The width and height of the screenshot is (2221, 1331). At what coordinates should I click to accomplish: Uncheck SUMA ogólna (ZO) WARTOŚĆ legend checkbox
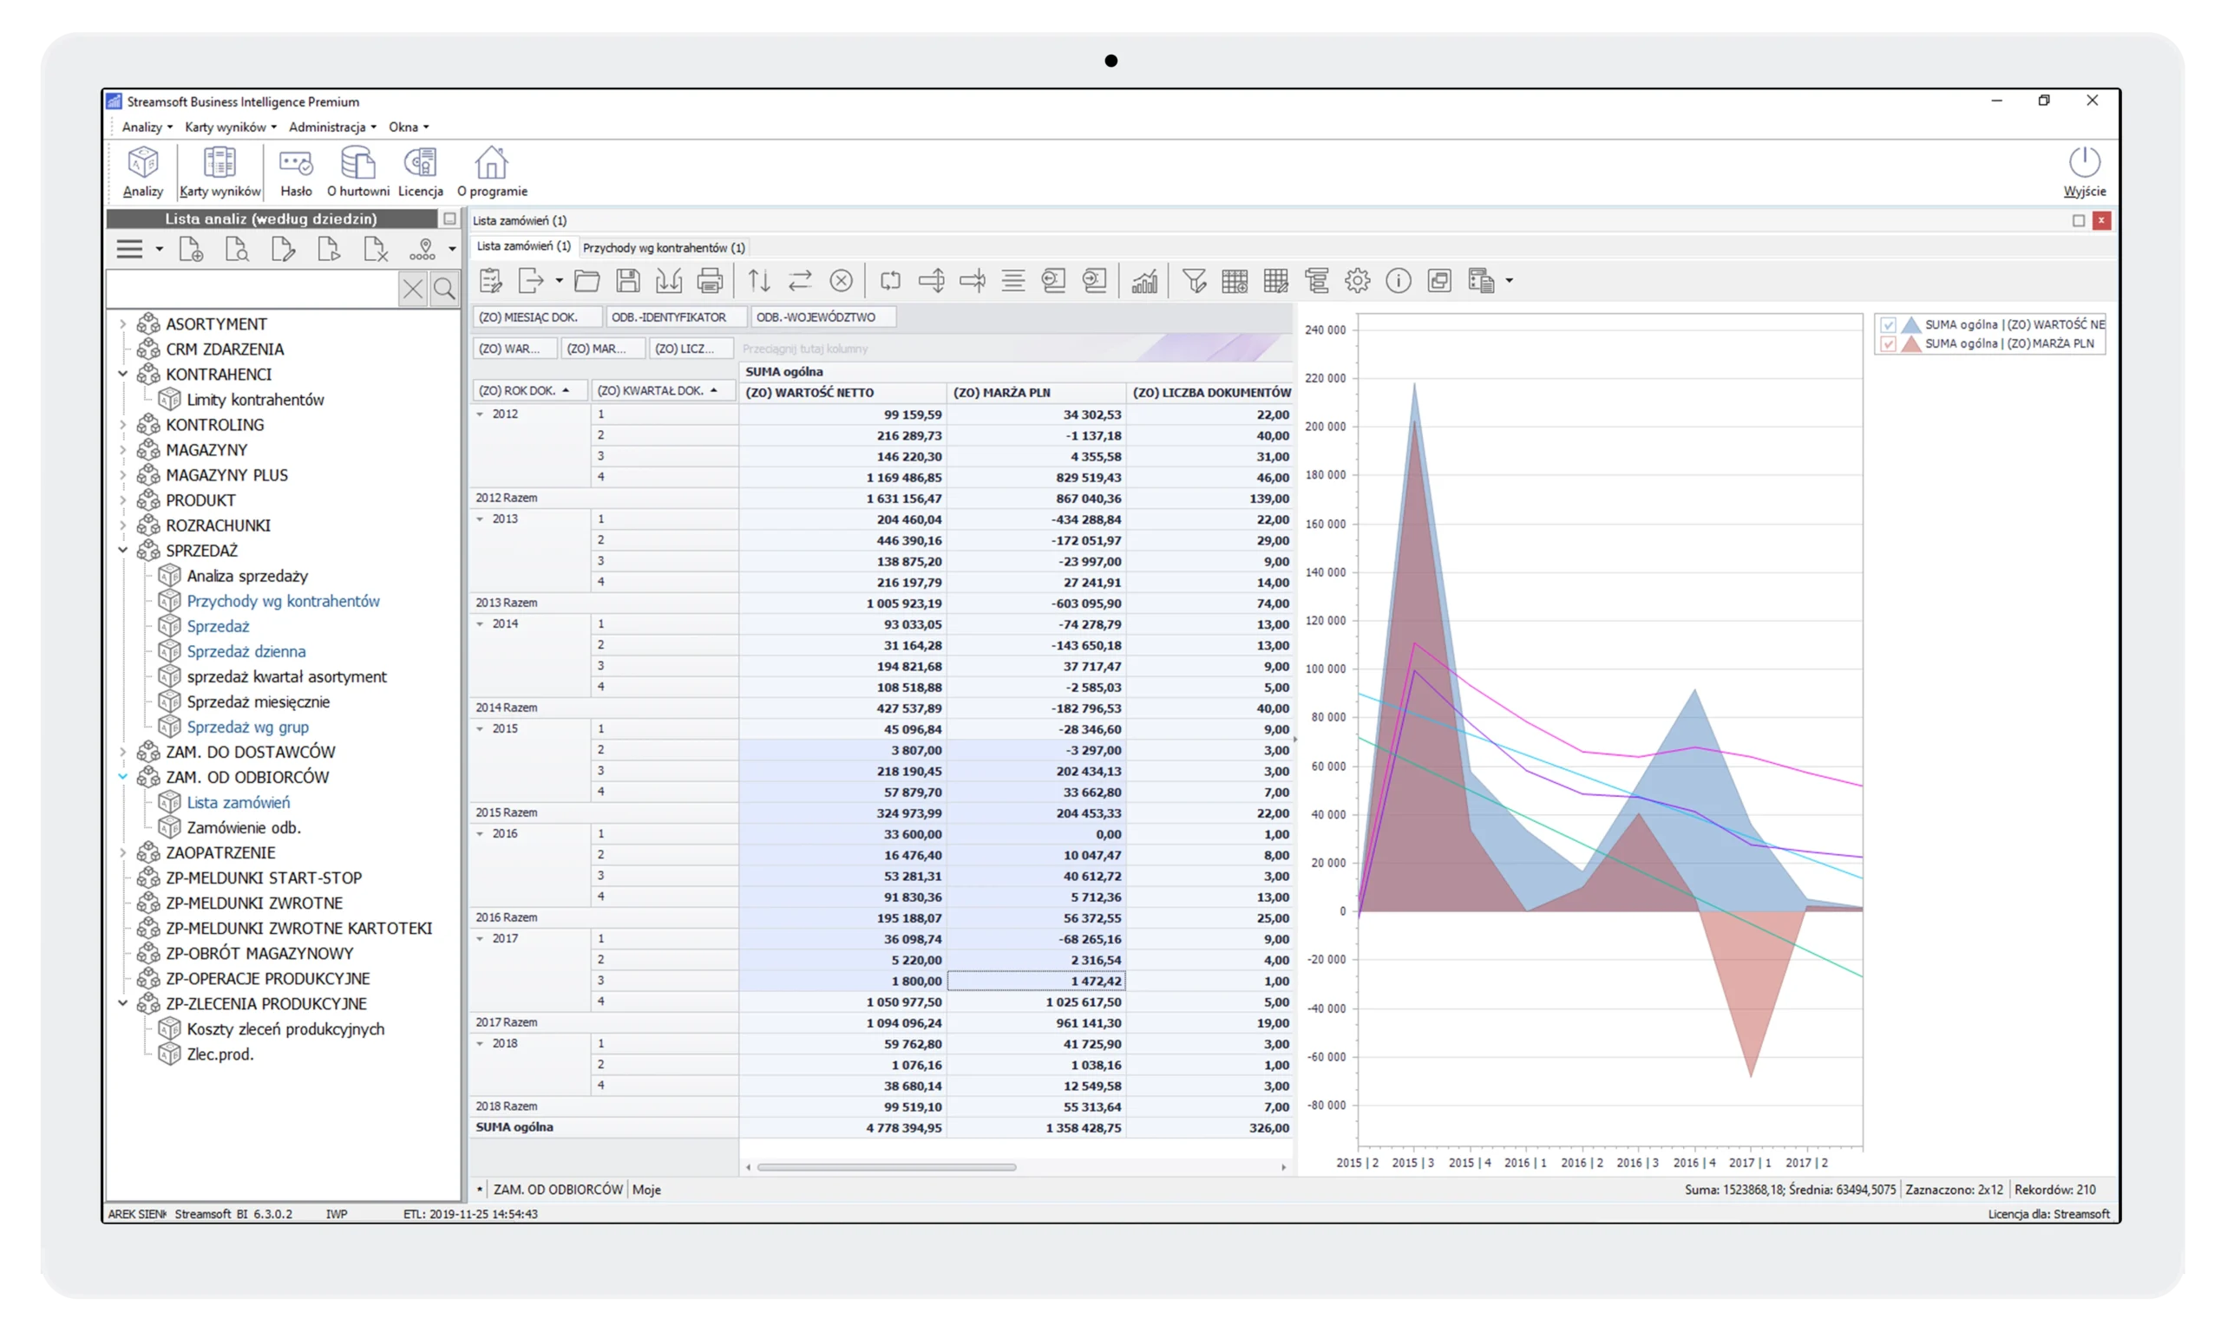pyautogui.click(x=1888, y=323)
